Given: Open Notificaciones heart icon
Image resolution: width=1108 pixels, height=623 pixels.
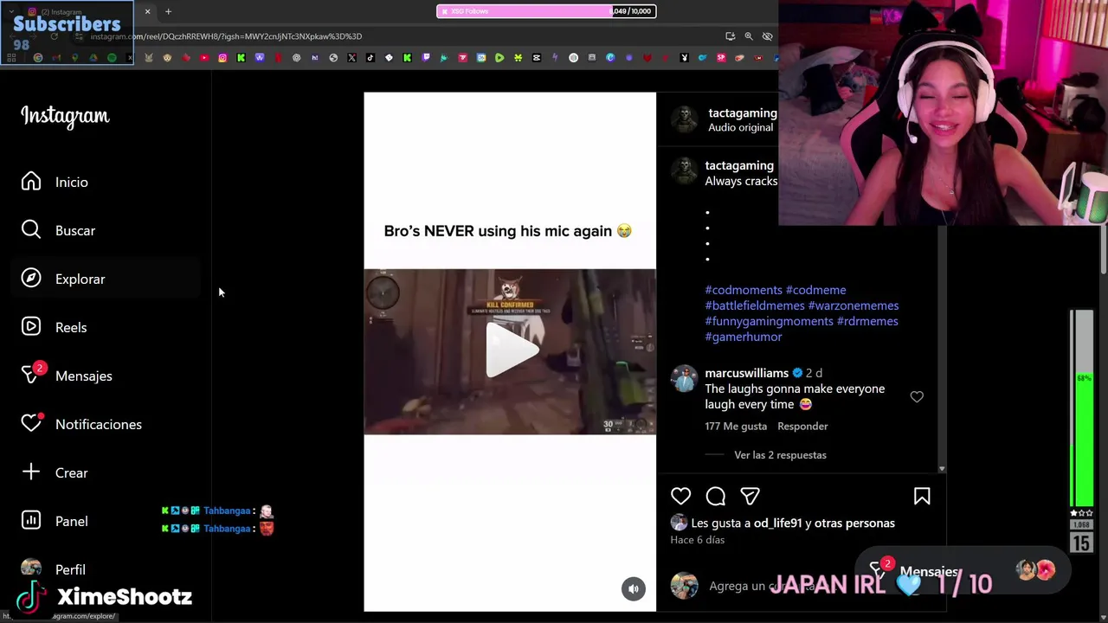Looking at the screenshot, I should [x=31, y=424].
